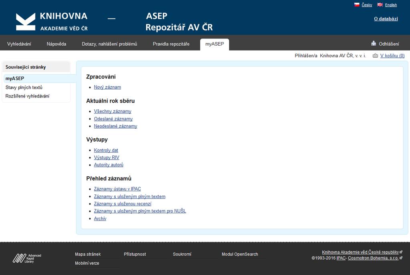
Task: Open Záznamy s uloženým plným textem pro NUŠL
Action: tap(140, 211)
